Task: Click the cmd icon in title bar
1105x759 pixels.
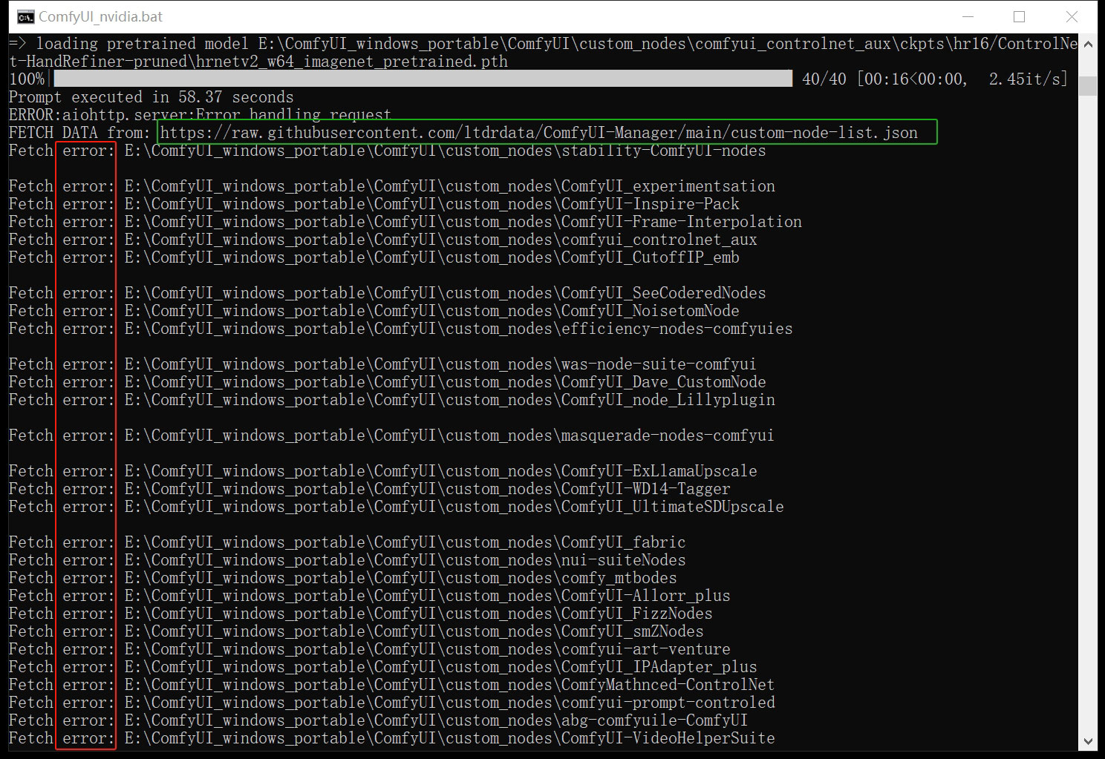Action: [25, 16]
